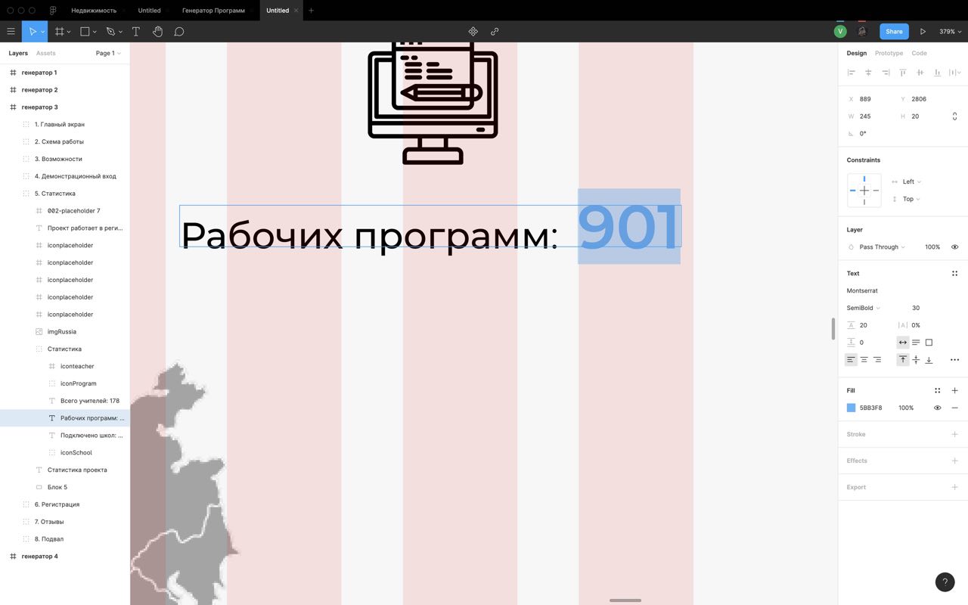
Task: Select the Move tool
Action: tap(33, 32)
